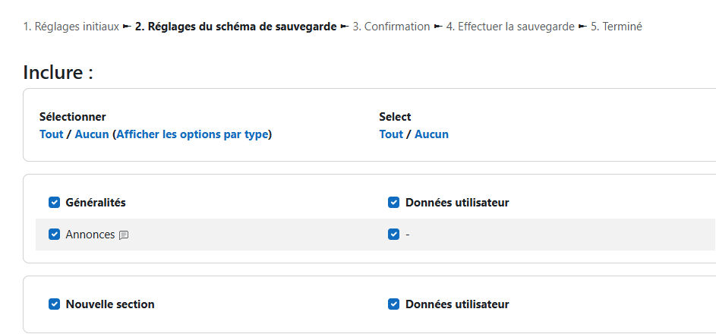Toggle the Annonces checkbox
Screen dimensions: 716x334
pos(55,234)
